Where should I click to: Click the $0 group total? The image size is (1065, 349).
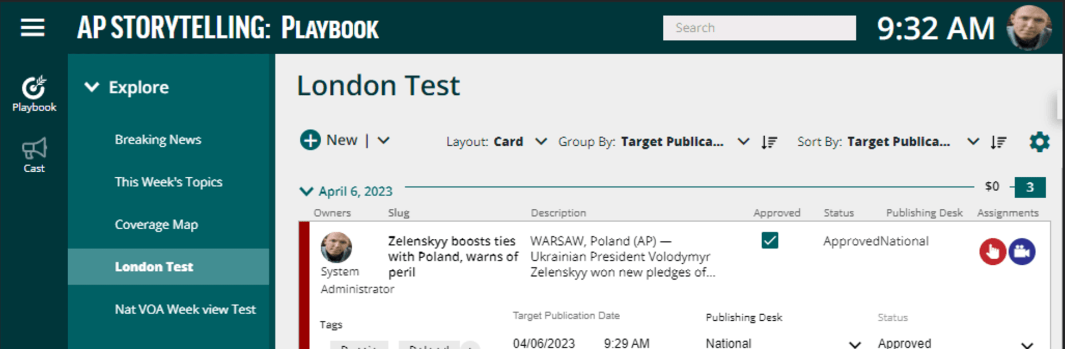tap(992, 187)
